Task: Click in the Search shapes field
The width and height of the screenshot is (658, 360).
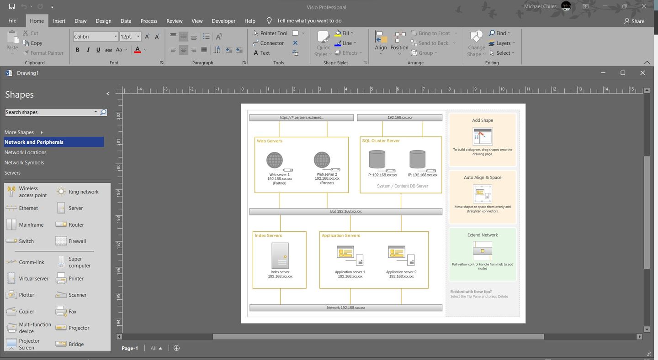Action: click(x=49, y=112)
